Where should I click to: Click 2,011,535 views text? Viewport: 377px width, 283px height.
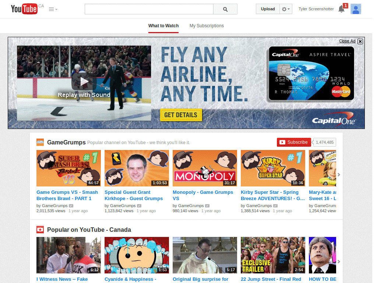[51, 211]
